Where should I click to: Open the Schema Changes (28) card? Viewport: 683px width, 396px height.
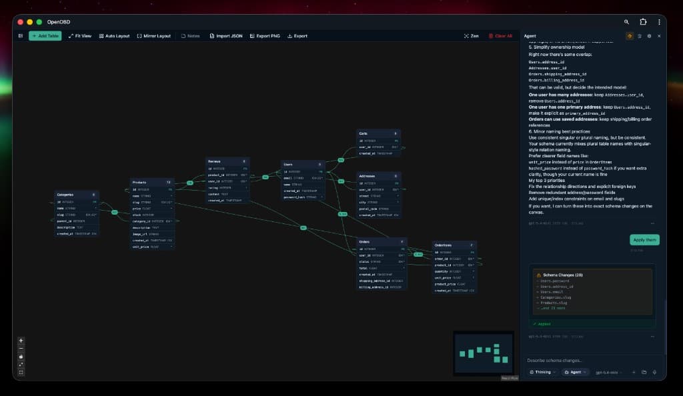592,291
